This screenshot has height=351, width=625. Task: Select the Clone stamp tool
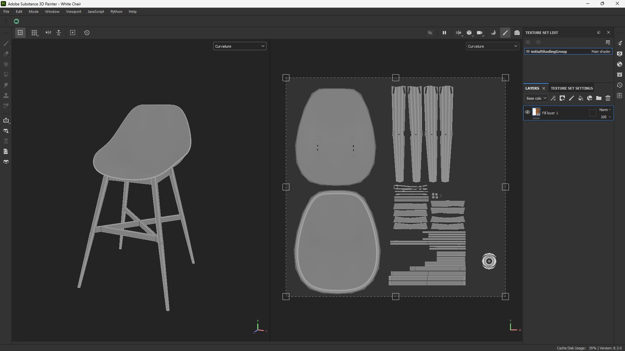[6, 96]
